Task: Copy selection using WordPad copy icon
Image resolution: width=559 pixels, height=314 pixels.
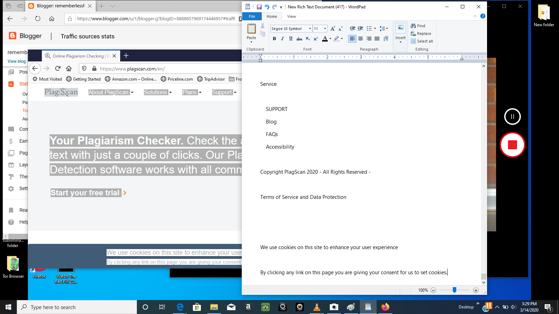Action: click(262, 33)
